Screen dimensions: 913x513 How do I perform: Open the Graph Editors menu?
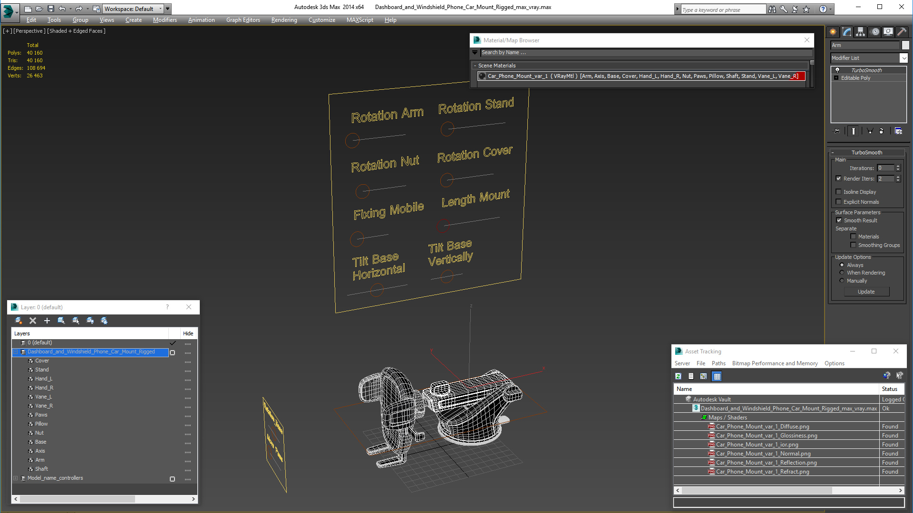pos(243,20)
